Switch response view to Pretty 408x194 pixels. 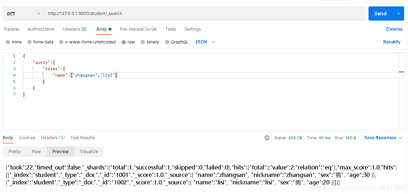click(x=15, y=152)
